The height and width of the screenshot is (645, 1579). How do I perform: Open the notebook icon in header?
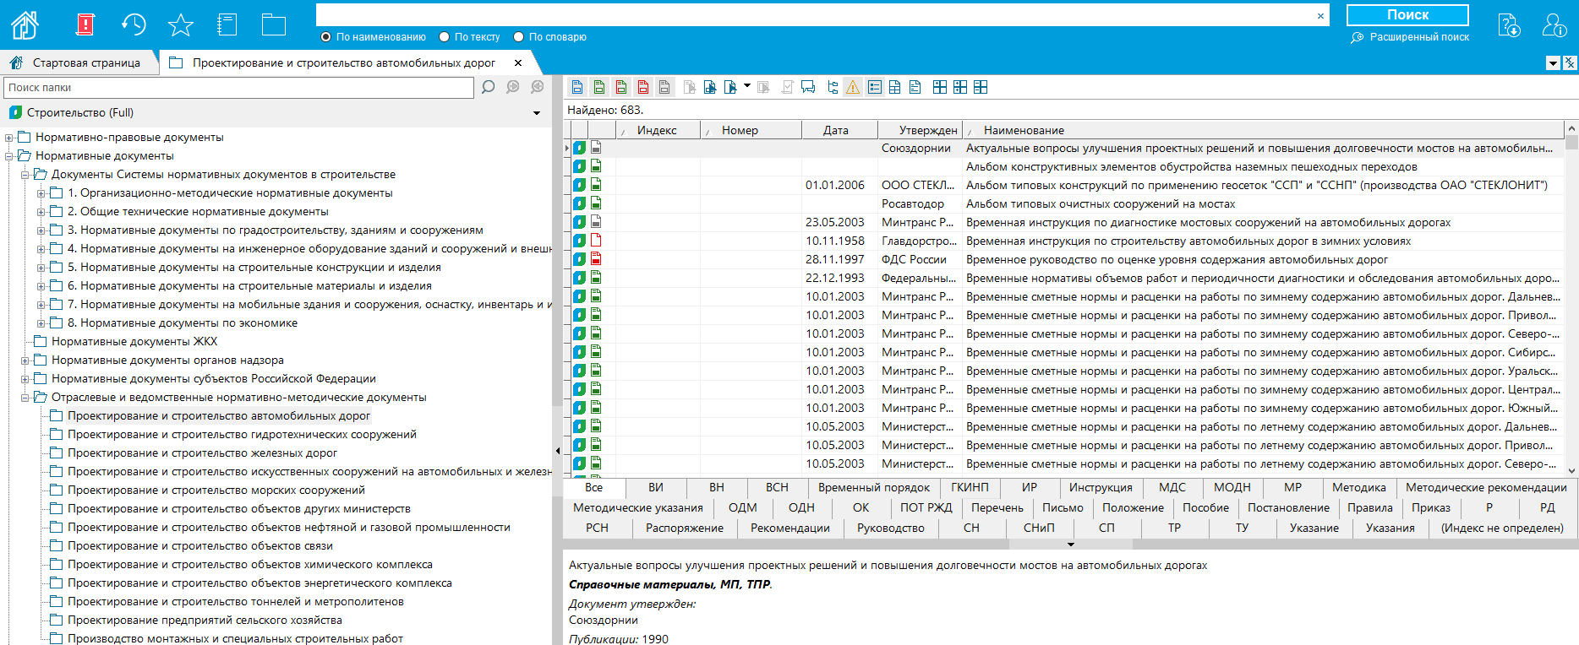pos(227,24)
